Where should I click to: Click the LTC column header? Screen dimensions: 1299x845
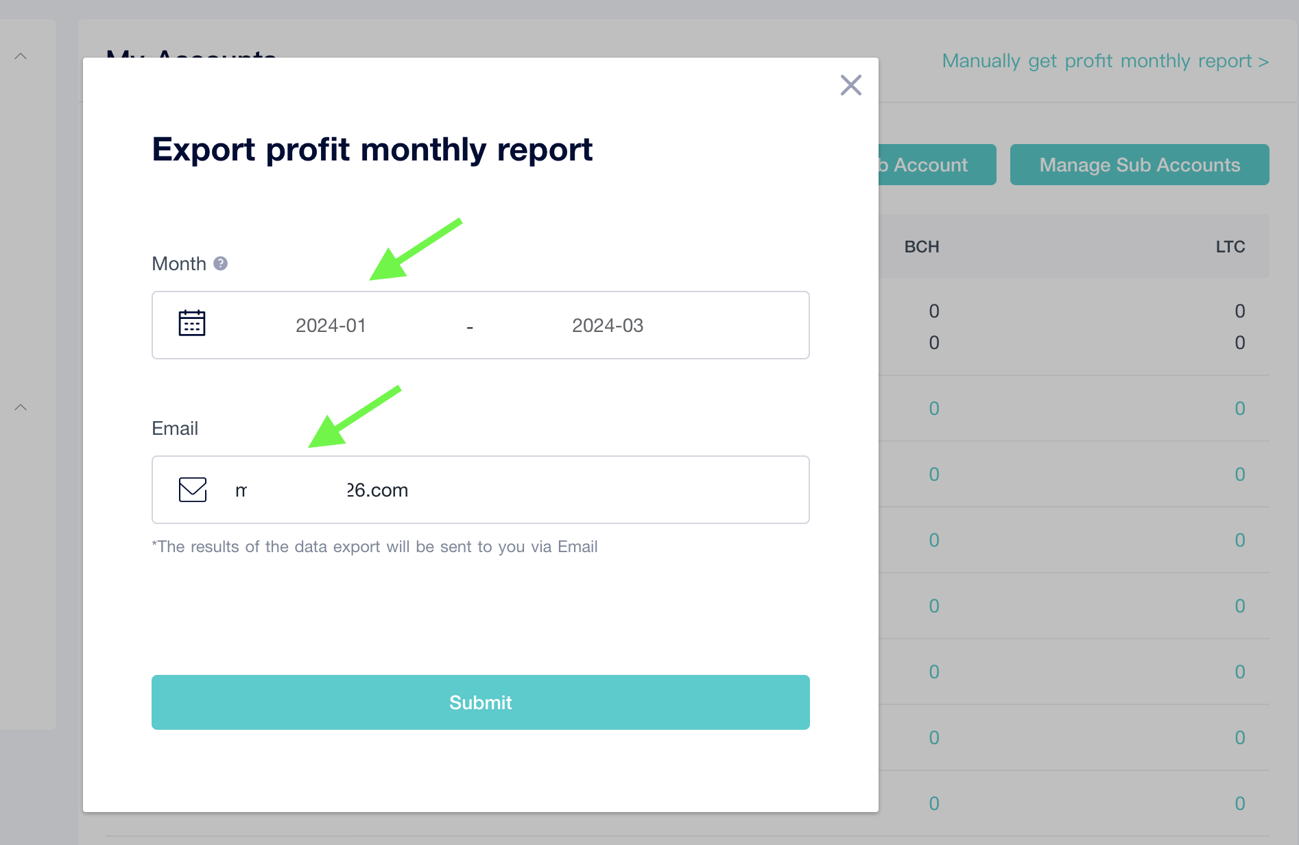1230,247
